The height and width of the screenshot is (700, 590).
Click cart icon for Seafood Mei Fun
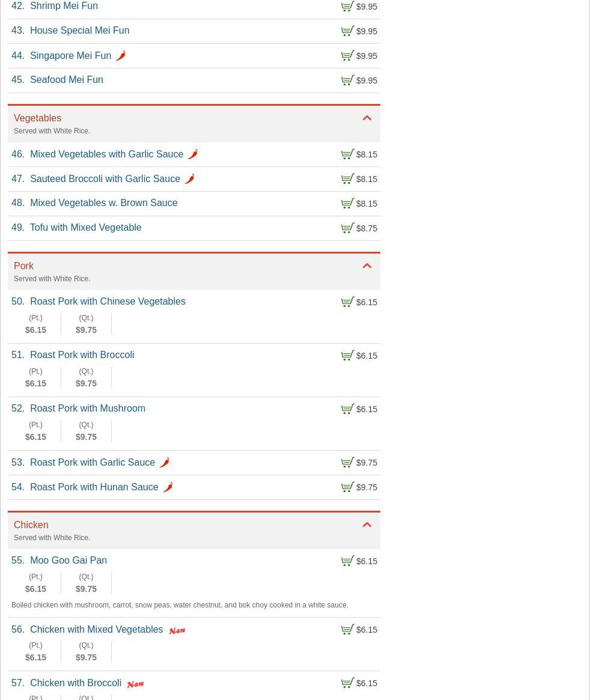pos(348,81)
